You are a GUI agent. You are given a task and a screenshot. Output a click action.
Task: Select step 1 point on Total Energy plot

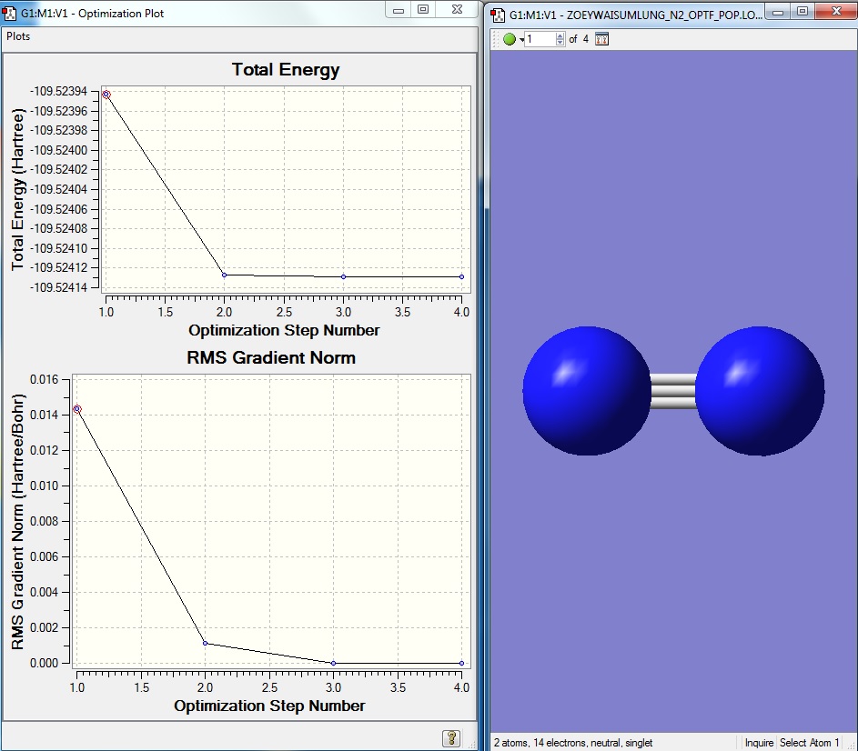click(x=106, y=95)
